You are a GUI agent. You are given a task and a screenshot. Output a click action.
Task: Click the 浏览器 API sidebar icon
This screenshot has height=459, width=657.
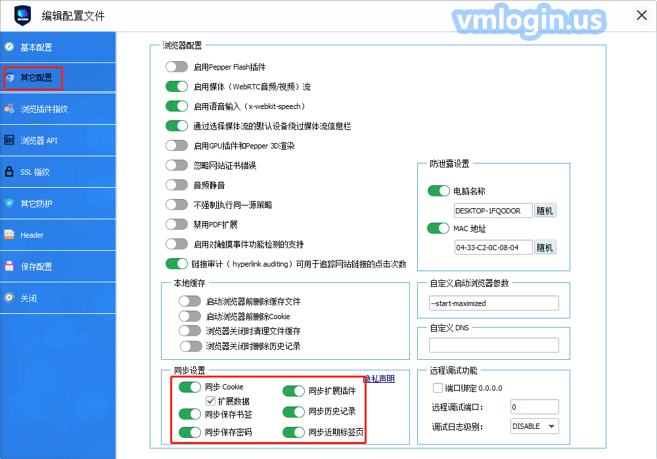(x=9, y=141)
